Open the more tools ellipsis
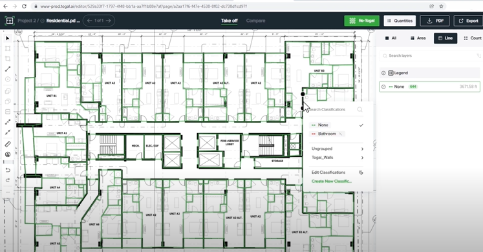This screenshot has height=252, width=483. click(x=8, y=192)
